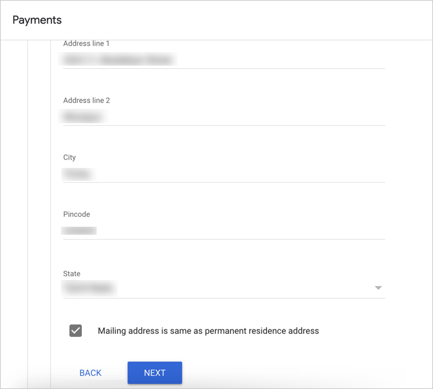Click the blurred City value

point(77,174)
